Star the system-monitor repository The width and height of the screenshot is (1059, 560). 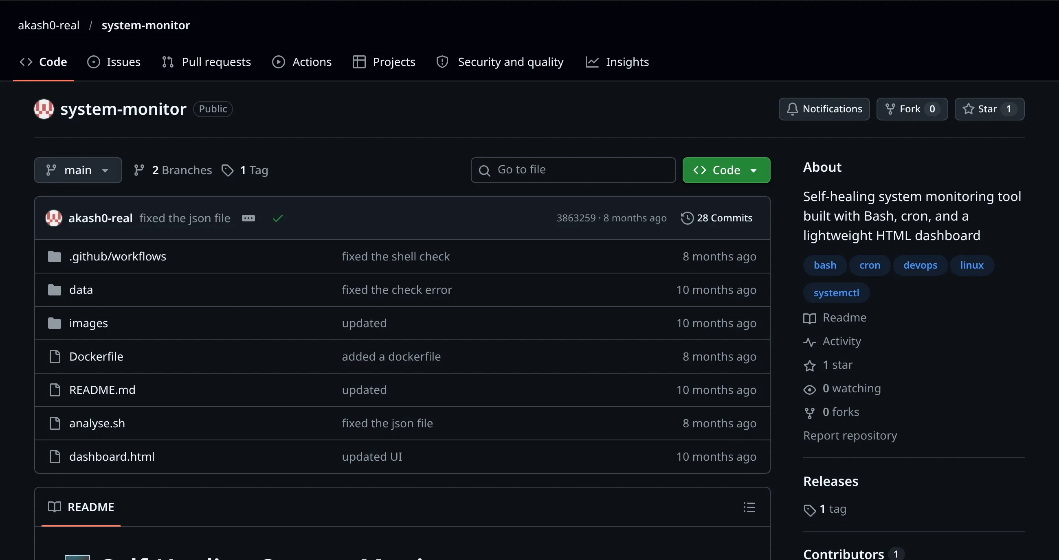click(989, 109)
